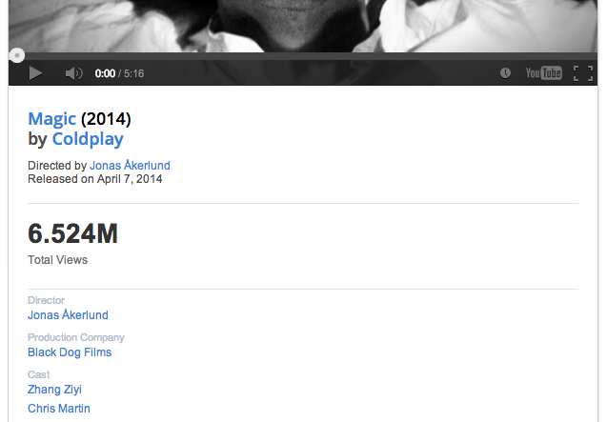Click the 0:00 / 5:16 time display
Viewport: 607px width, 422px height.
point(119,73)
